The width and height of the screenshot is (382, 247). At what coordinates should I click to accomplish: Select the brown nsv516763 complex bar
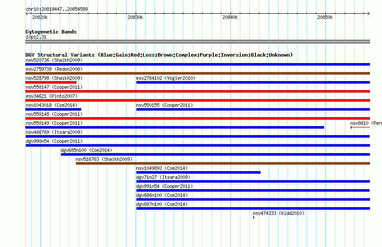(x=223, y=163)
